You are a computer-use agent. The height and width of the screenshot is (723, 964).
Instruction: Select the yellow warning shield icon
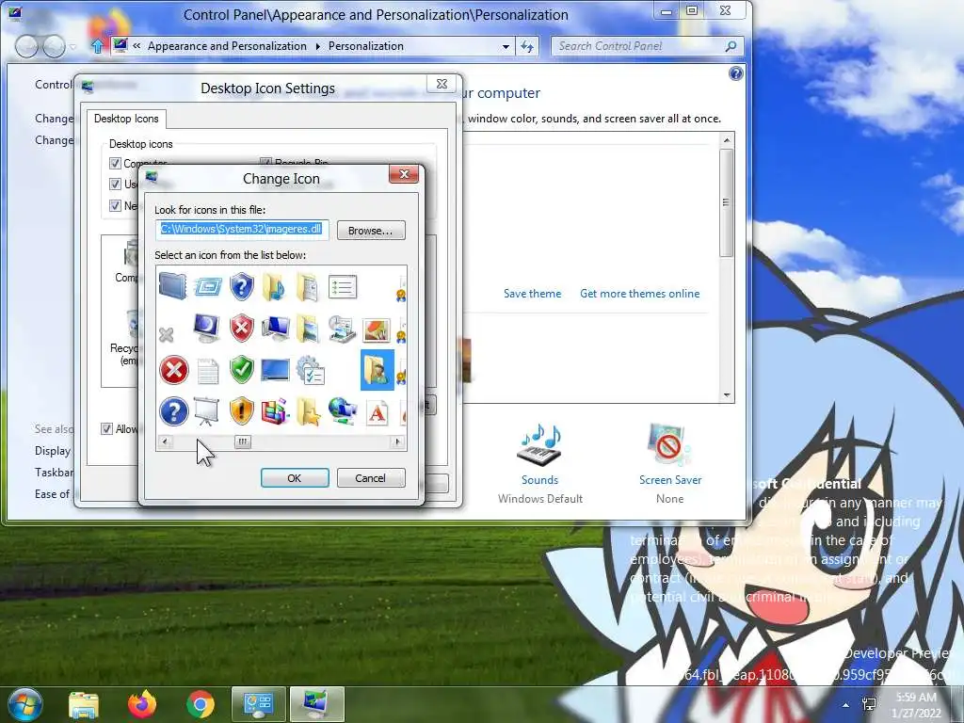pos(242,410)
